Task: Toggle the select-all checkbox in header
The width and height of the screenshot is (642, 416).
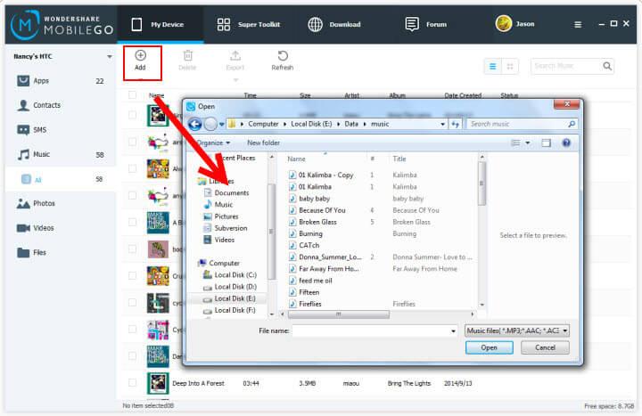Action: click(x=132, y=95)
